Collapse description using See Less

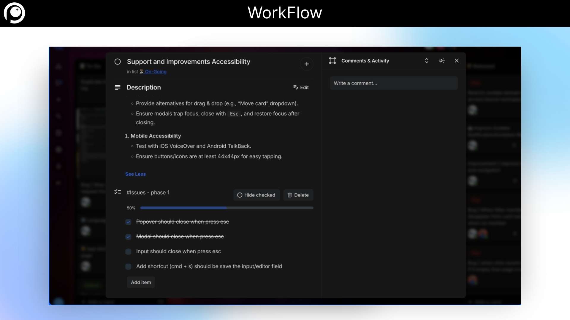coord(135,174)
